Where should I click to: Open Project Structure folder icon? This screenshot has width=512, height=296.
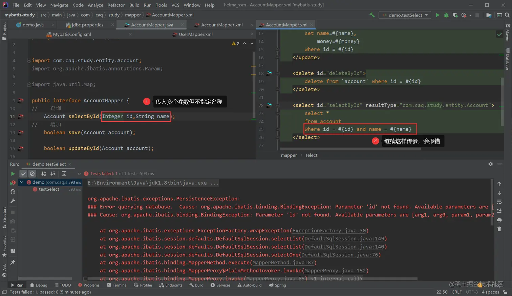pos(489,15)
